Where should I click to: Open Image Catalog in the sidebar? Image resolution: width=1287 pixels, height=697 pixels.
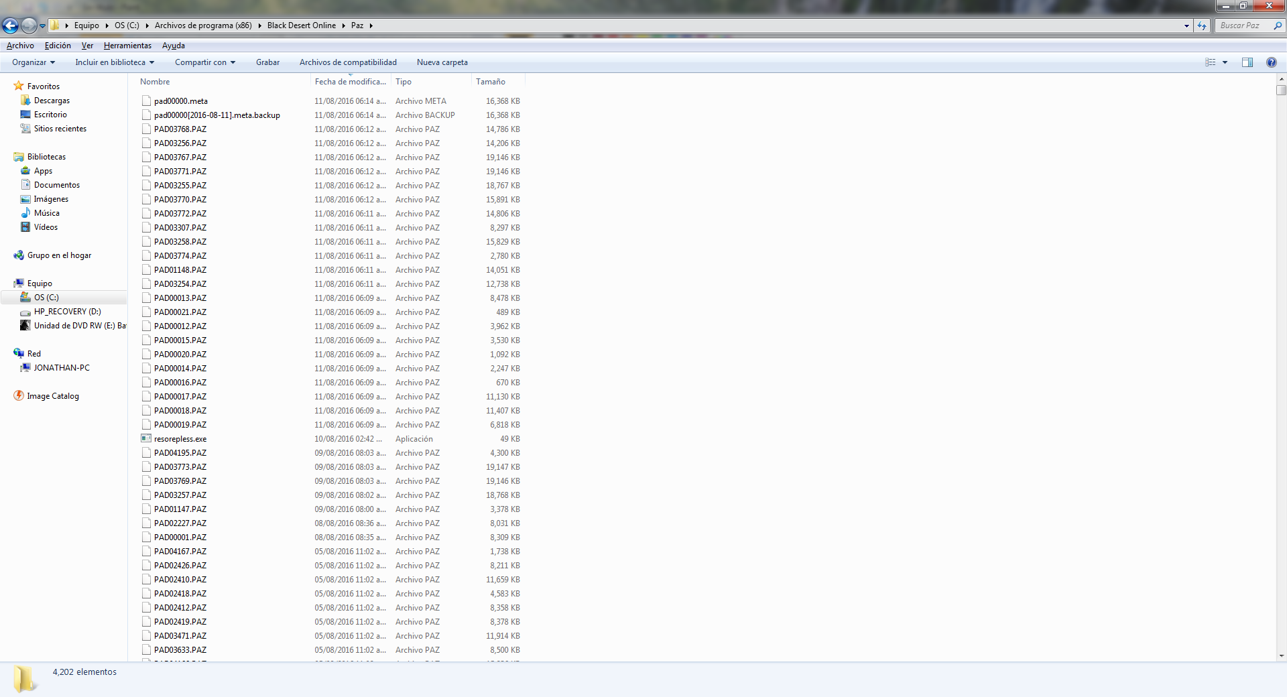click(52, 396)
